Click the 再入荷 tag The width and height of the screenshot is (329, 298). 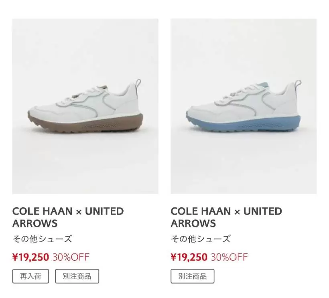tap(30, 276)
